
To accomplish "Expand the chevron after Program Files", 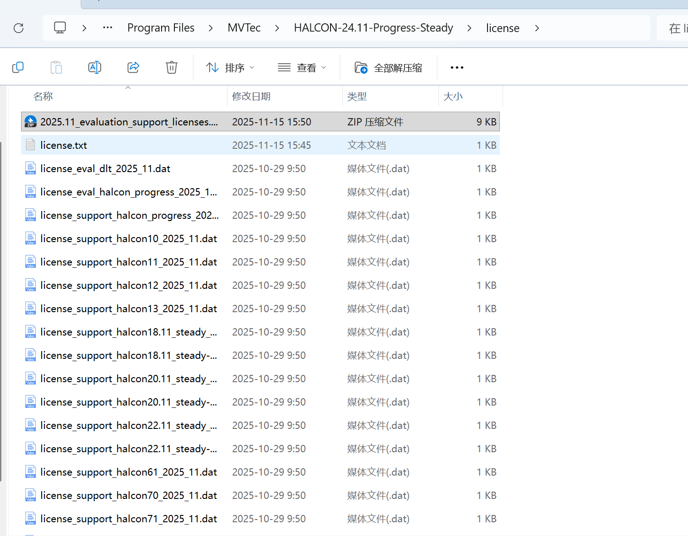I will tap(211, 28).
